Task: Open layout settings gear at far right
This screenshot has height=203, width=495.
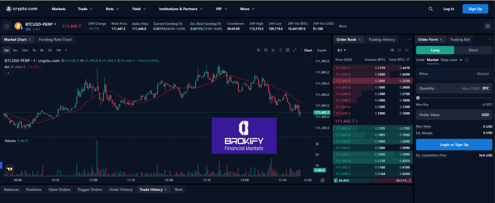Action: (487, 26)
